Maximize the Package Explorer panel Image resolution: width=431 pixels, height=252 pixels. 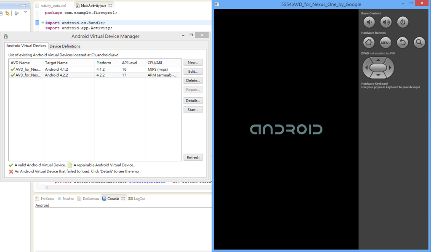(x=24, y=5)
